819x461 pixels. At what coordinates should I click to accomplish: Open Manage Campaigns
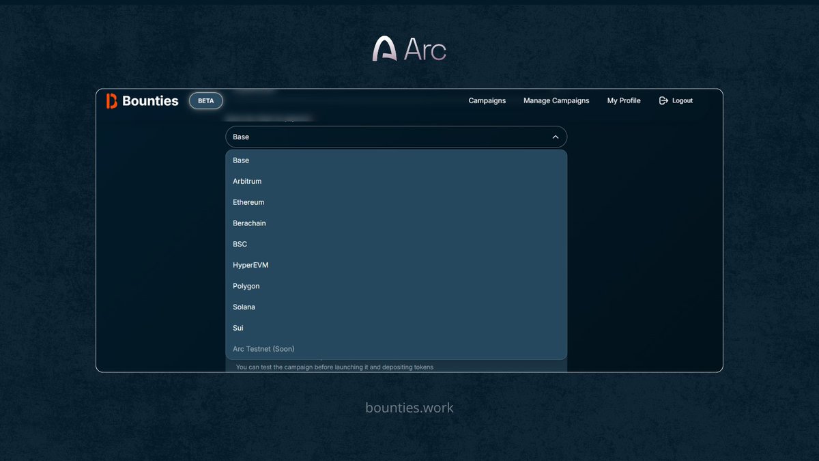(x=556, y=100)
